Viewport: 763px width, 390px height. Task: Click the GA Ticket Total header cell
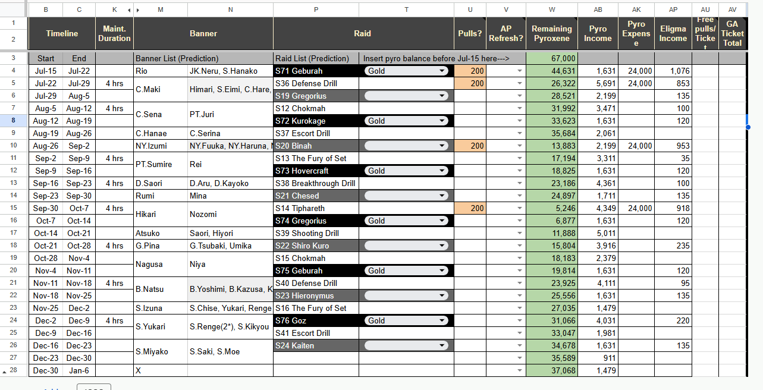(x=732, y=33)
